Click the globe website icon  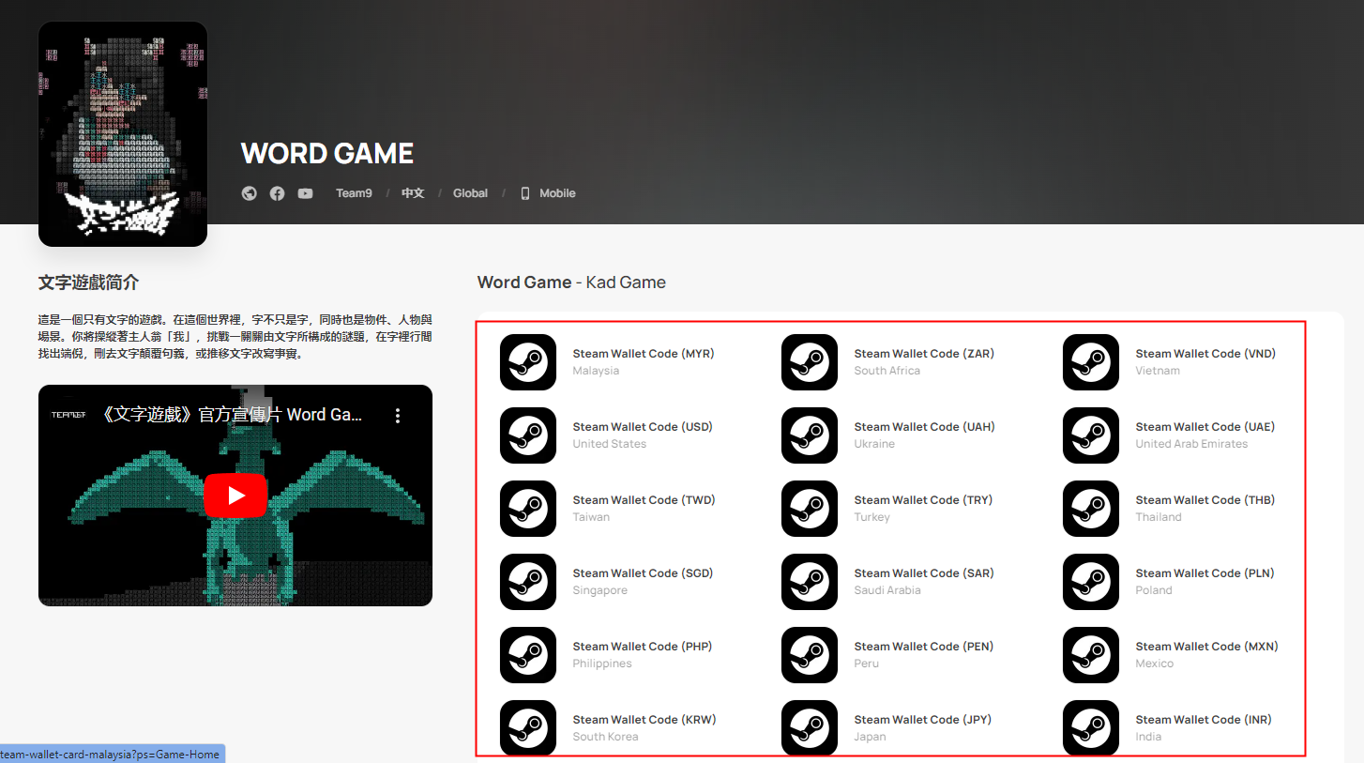[249, 193]
